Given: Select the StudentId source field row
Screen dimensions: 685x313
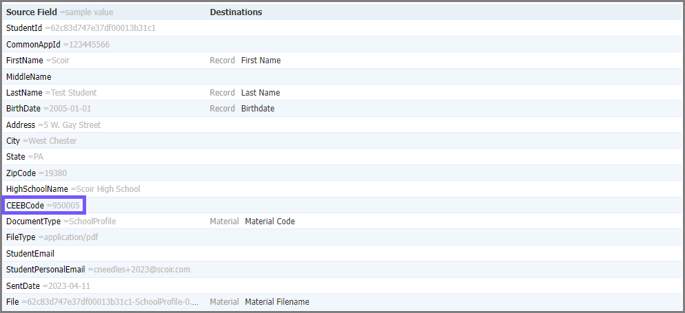Looking at the screenshot, I should (342, 28).
